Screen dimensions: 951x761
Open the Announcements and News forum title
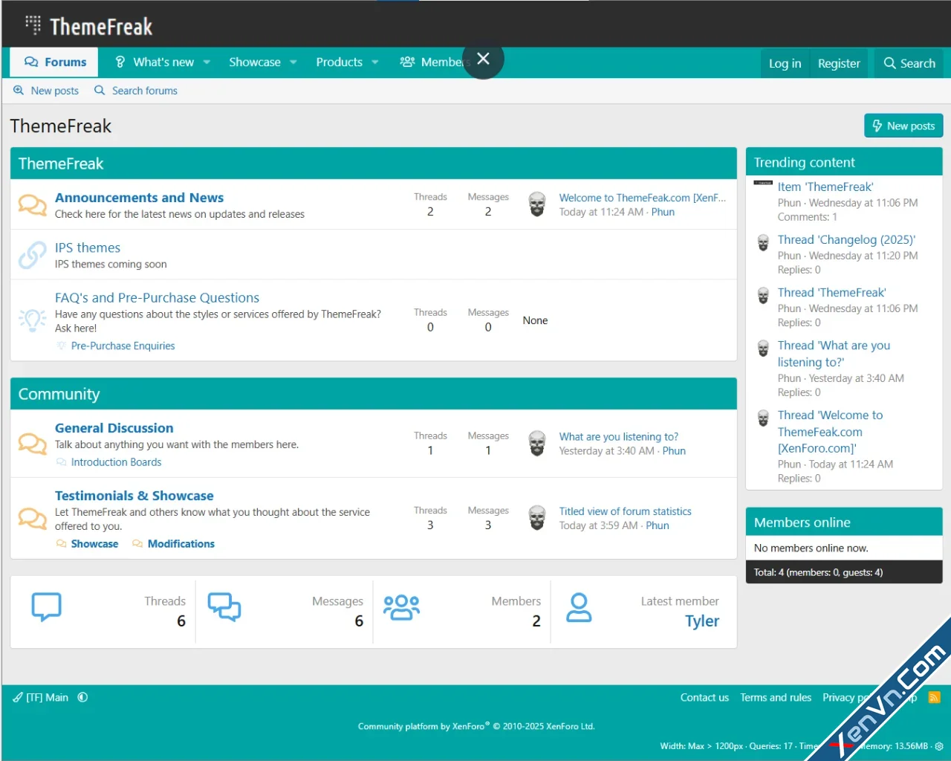tap(139, 198)
